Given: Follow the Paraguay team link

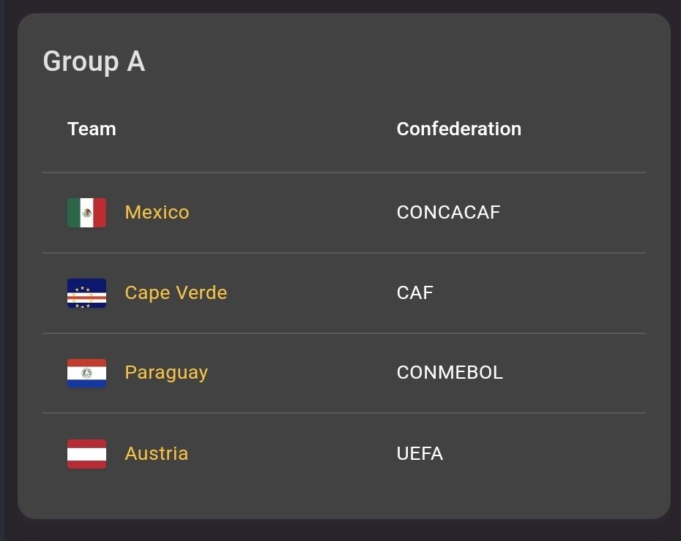Looking at the screenshot, I should click(x=166, y=373).
